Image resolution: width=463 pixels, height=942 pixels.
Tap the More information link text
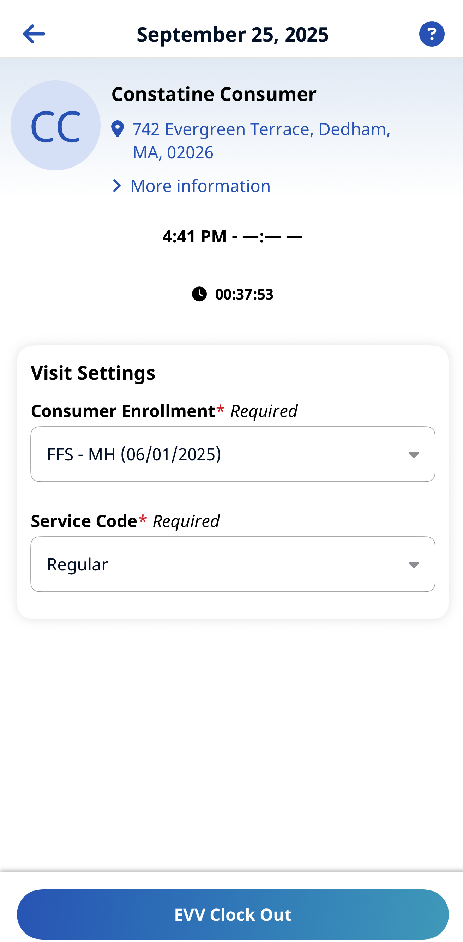tap(200, 186)
